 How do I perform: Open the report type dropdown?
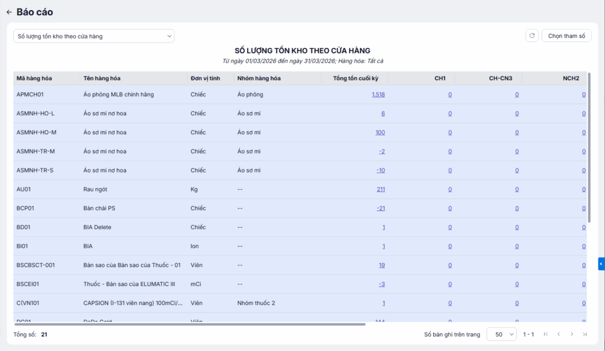click(94, 36)
